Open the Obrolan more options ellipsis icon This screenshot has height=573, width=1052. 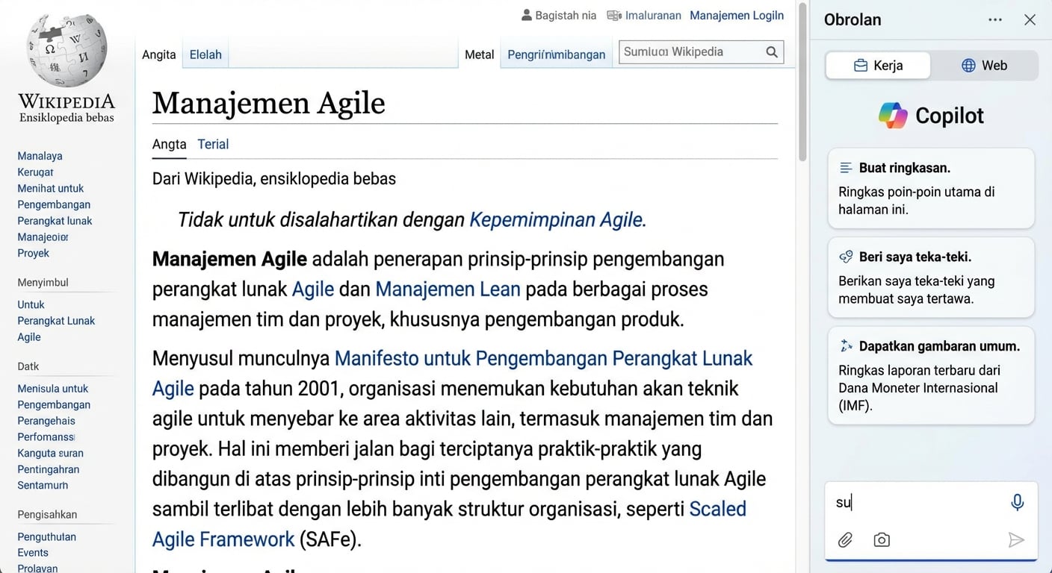[x=994, y=19]
